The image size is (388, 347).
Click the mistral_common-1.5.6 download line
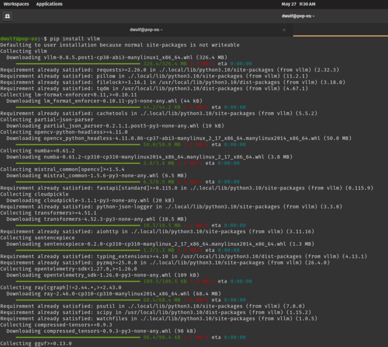pos(96,176)
